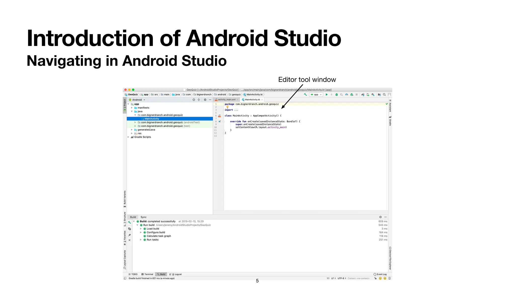Open the Profile app gauge icon
515x290 pixels.
[347, 95]
